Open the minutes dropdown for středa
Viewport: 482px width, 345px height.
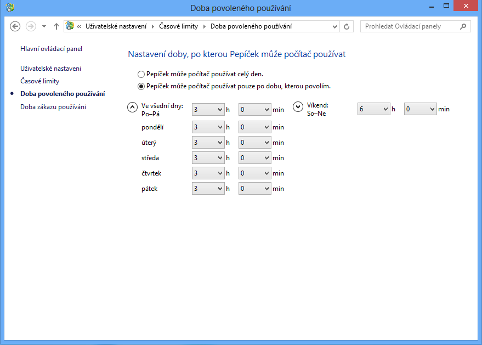[255, 158]
